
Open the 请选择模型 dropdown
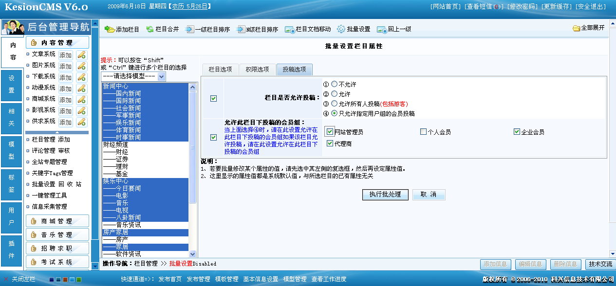(162, 76)
